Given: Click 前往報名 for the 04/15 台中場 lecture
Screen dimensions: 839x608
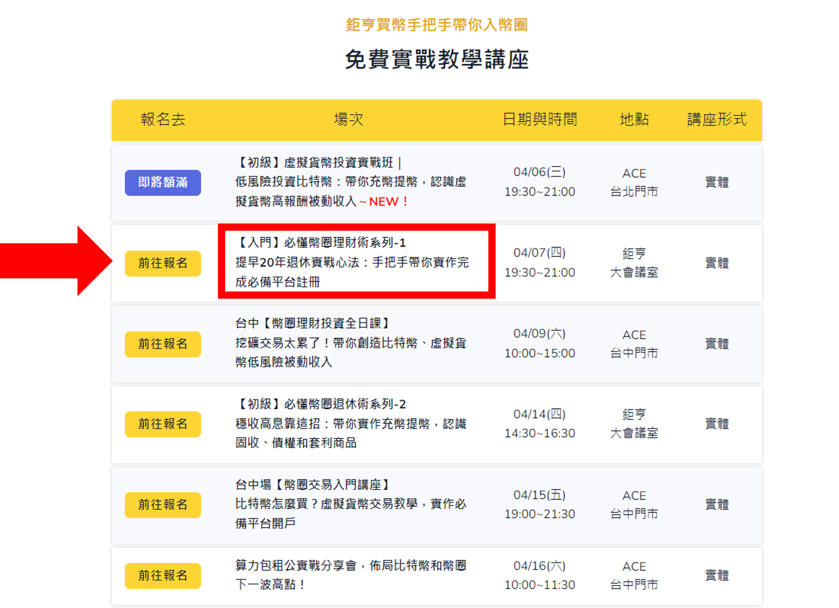Looking at the screenshot, I should [163, 505].
